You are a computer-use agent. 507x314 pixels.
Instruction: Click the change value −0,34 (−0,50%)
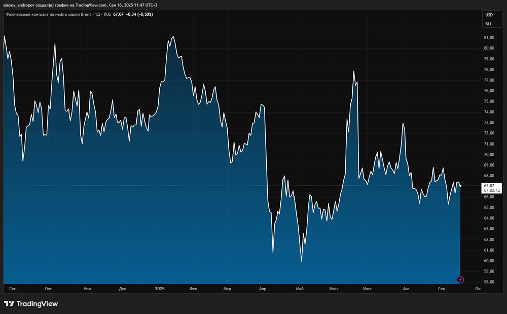[139, 14]
